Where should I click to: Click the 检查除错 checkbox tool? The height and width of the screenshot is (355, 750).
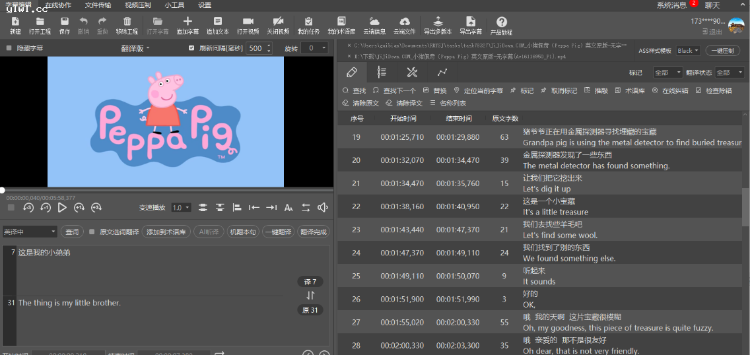[x=713, y=90]
